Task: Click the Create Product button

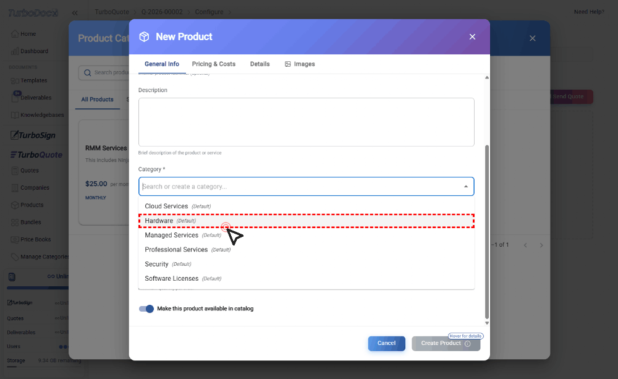Action: (446, 343)
